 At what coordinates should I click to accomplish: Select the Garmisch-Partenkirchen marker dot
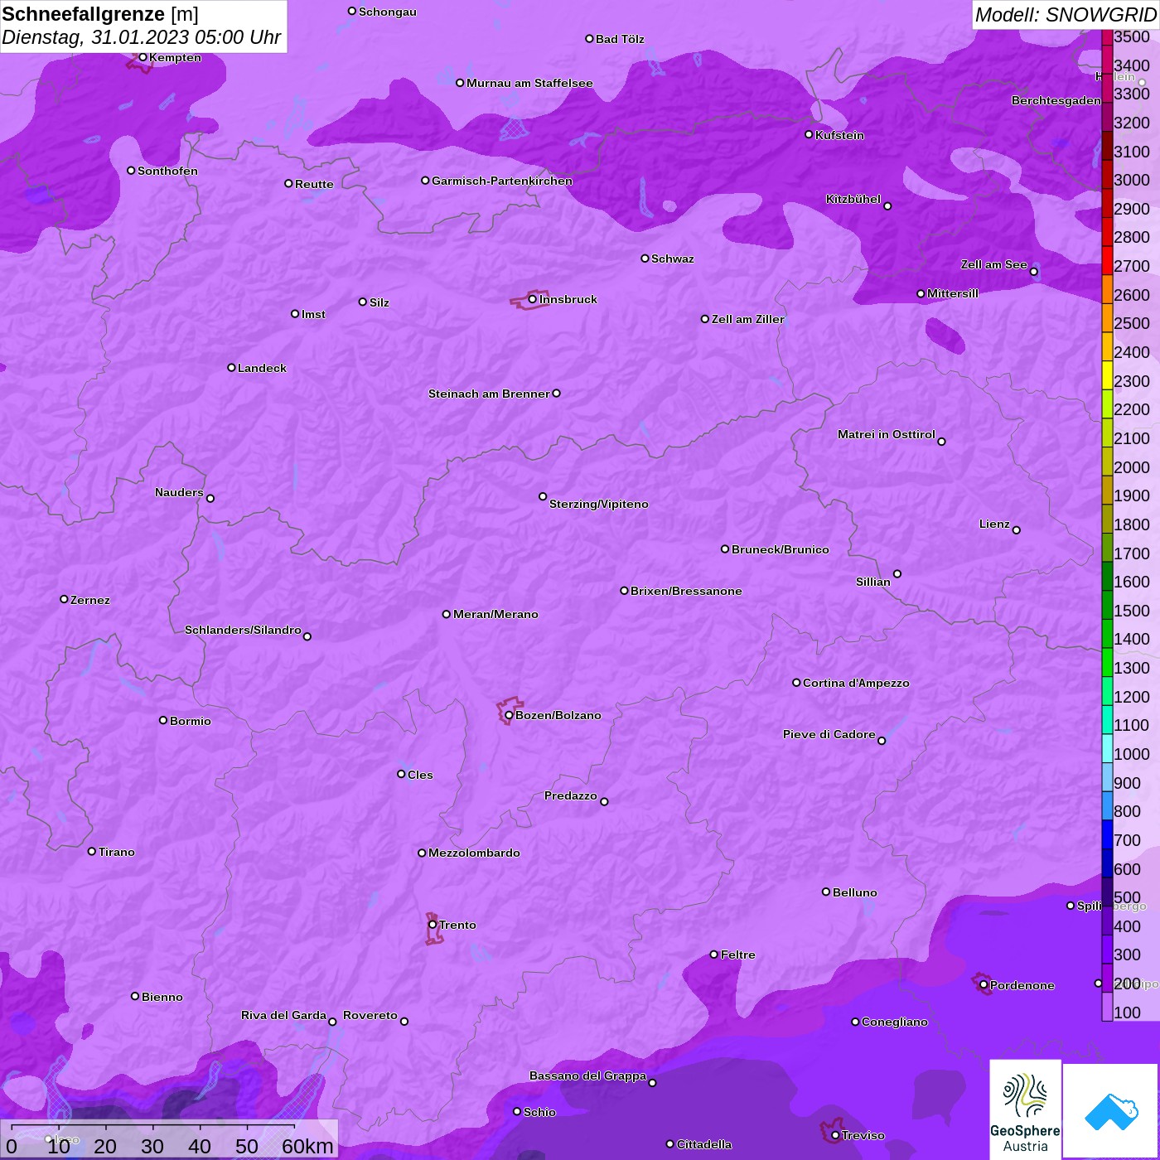[425, 181]
